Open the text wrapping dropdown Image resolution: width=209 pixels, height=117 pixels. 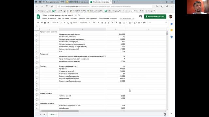pyautogui.click(x=140, y=23)
